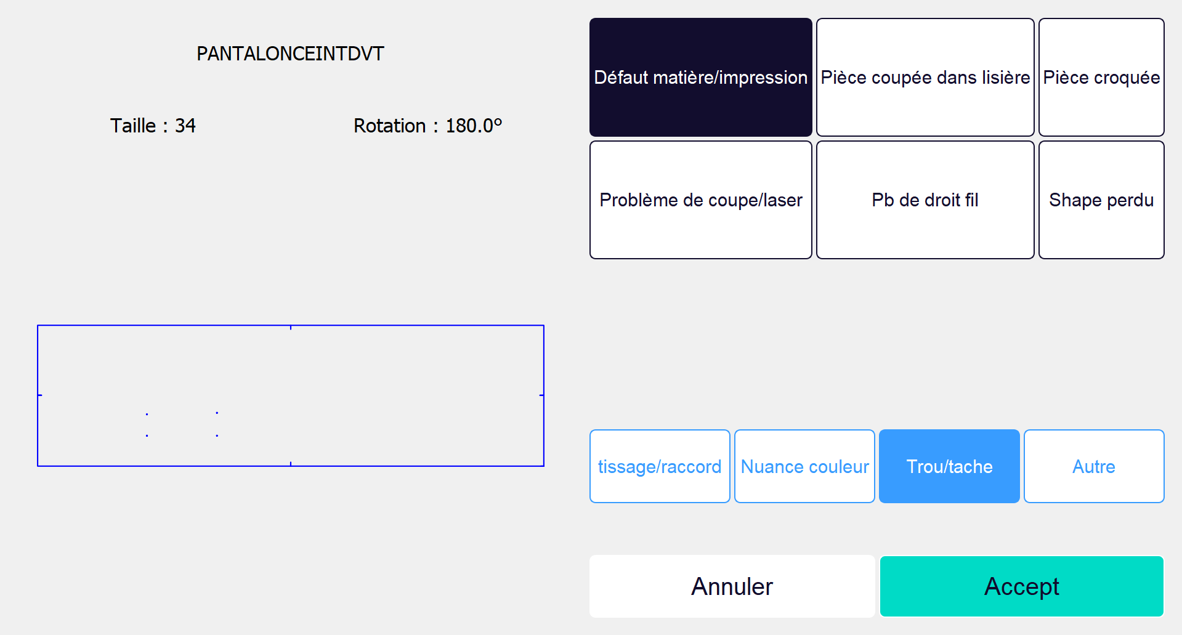Click Annuler to cancel the report
The image size is (1182, 635).
click(732, 586)
